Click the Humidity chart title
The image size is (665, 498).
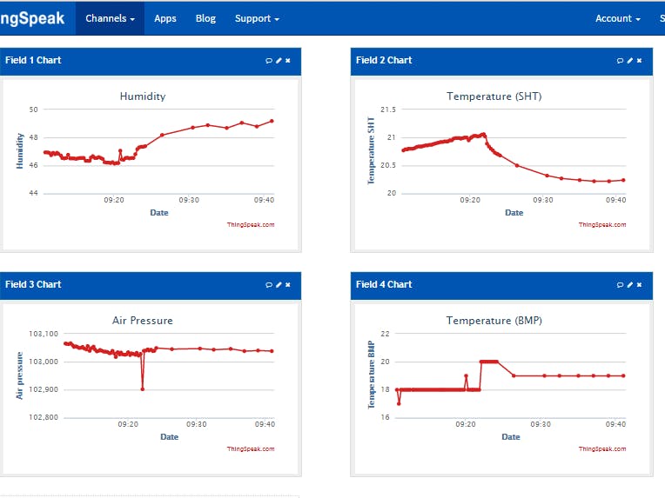[x=143, y=96]
